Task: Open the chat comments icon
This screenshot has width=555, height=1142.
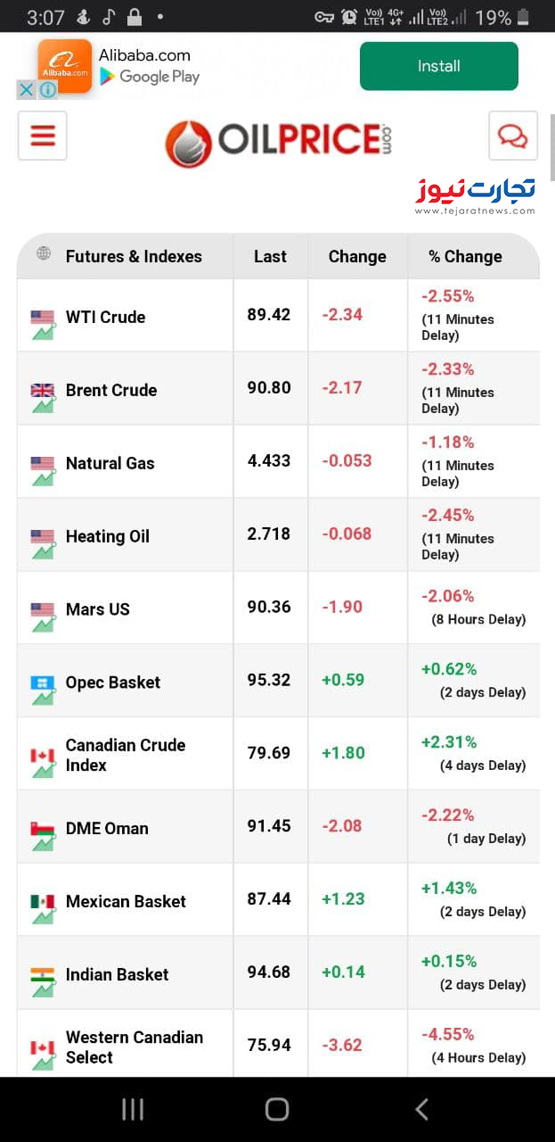Action: click(x=512, y=136)
